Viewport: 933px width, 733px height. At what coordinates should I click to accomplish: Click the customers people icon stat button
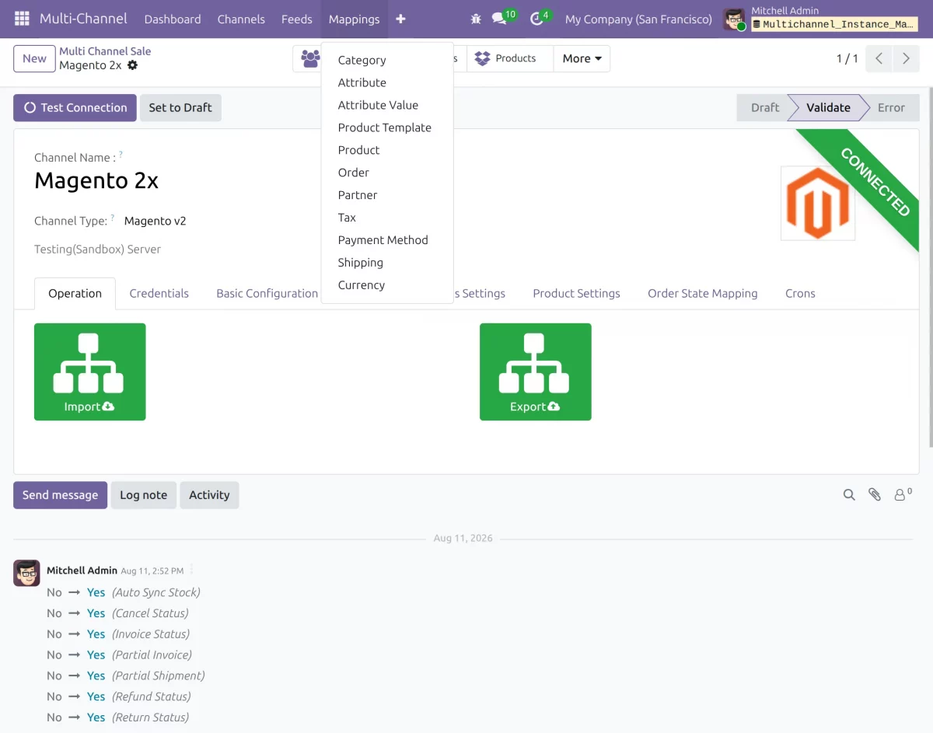(310, 58)
